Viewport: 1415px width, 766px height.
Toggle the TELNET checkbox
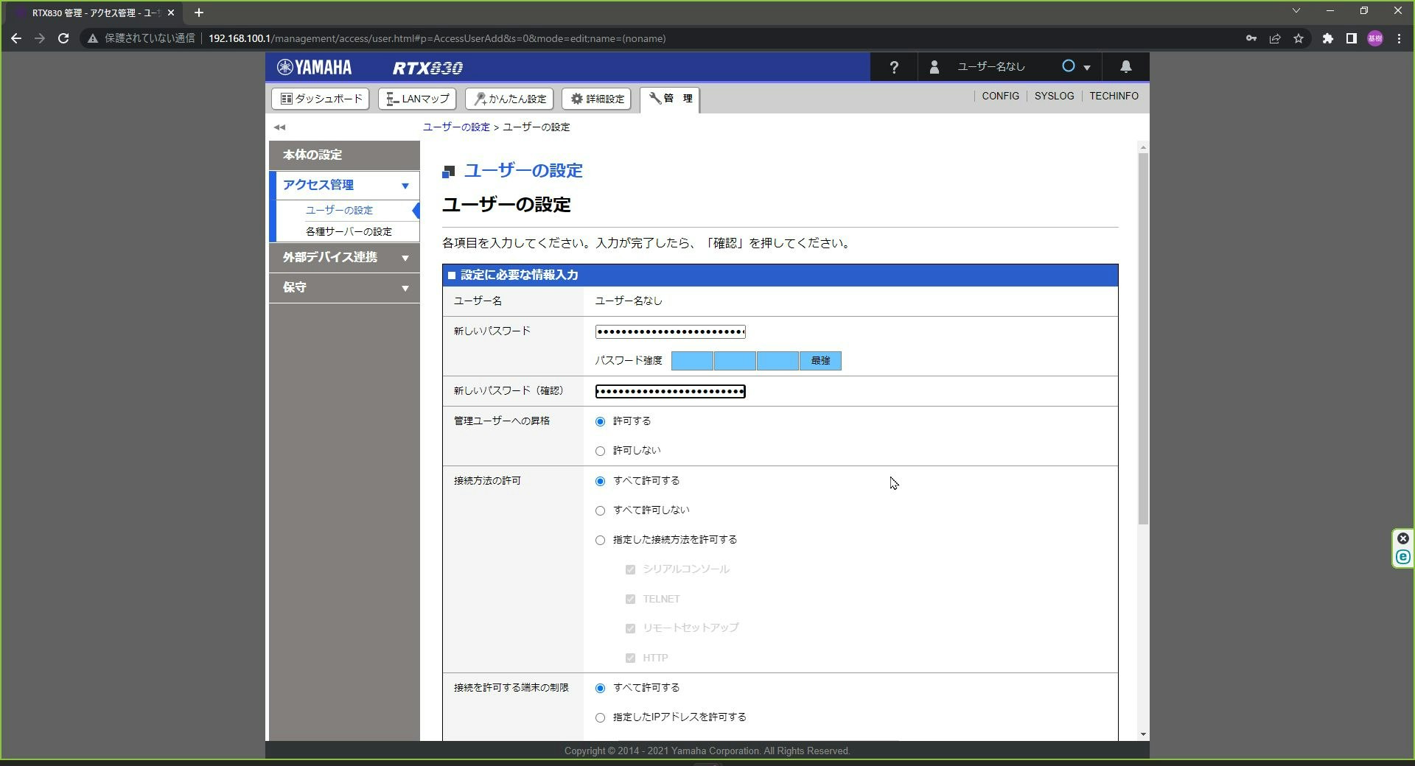pyautogui.click(x=630, y=600)
